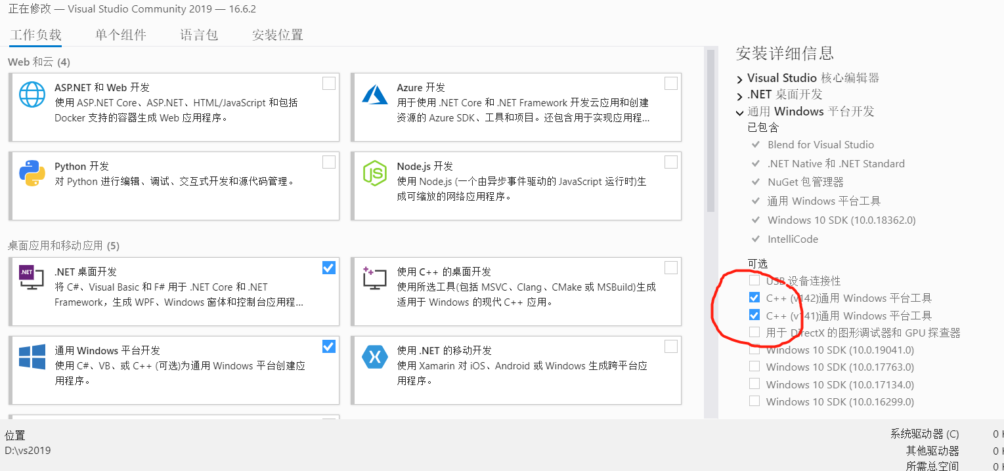This screenshot has width=1004, height=471.
Task: Check DirectX 图形调试器和 GPU 探查器
Action: (754, 333)
